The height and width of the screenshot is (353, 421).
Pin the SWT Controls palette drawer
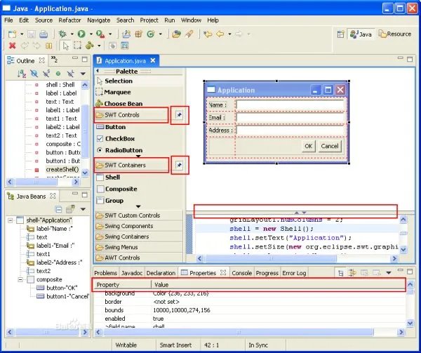tap(179, 115)
